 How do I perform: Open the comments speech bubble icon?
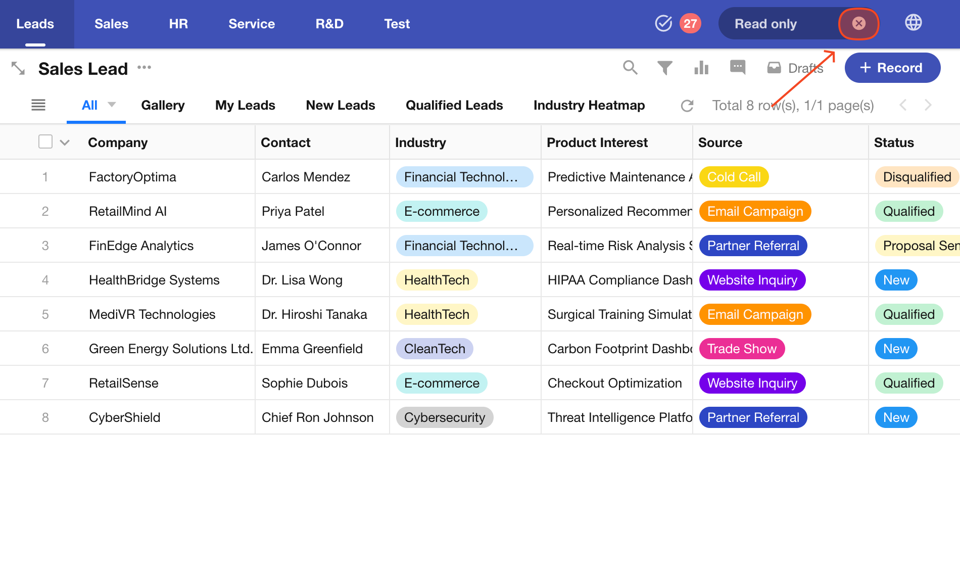point(738,67)
